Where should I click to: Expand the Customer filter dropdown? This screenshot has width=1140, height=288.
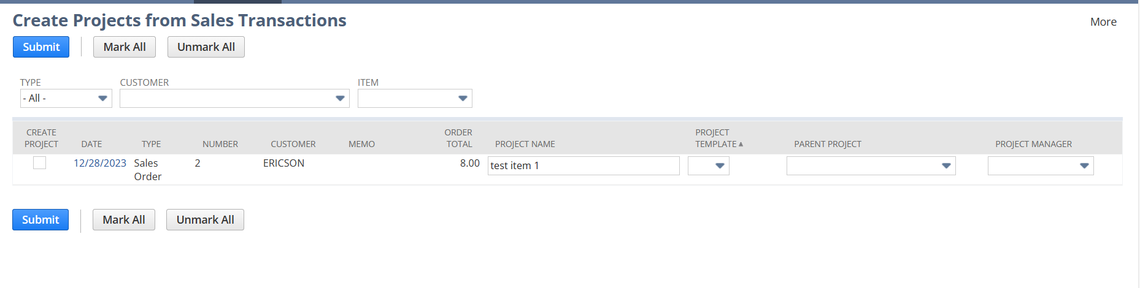340,98
